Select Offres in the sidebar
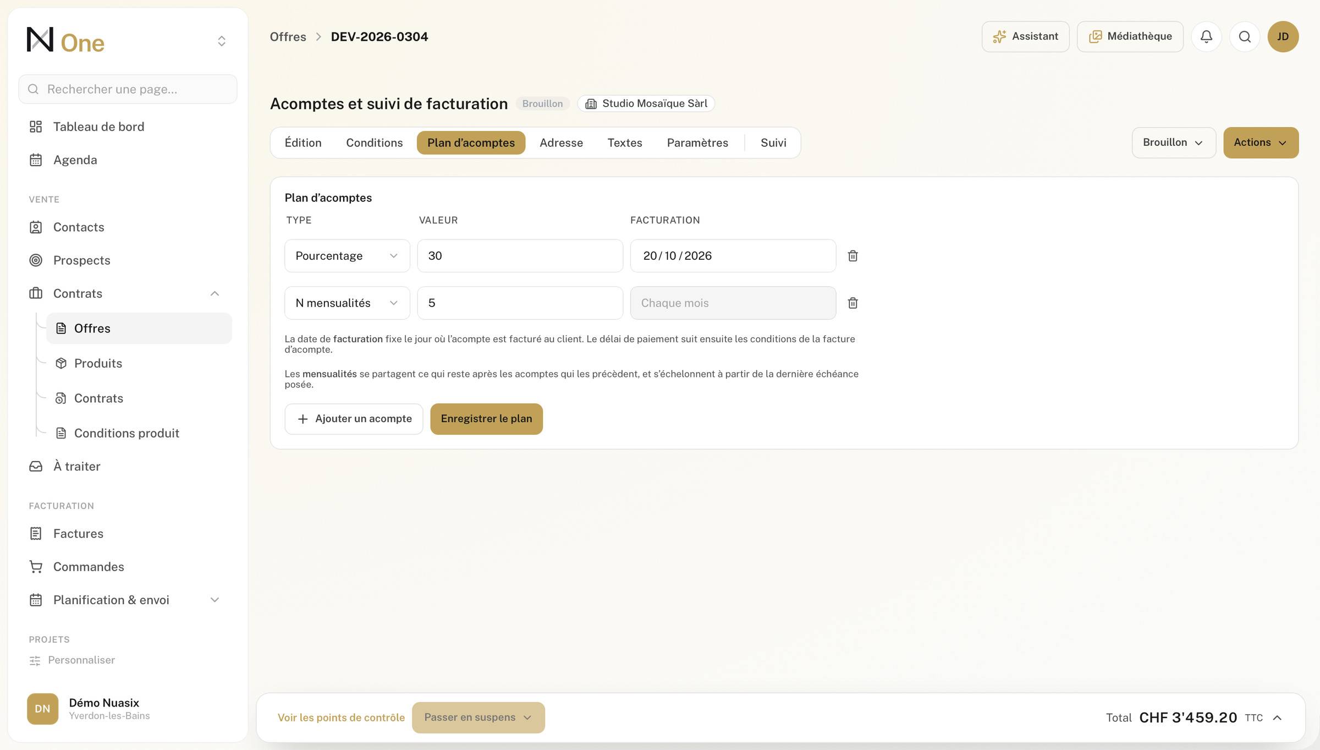Screen dimensions: 1320x750 click(139, 329)
